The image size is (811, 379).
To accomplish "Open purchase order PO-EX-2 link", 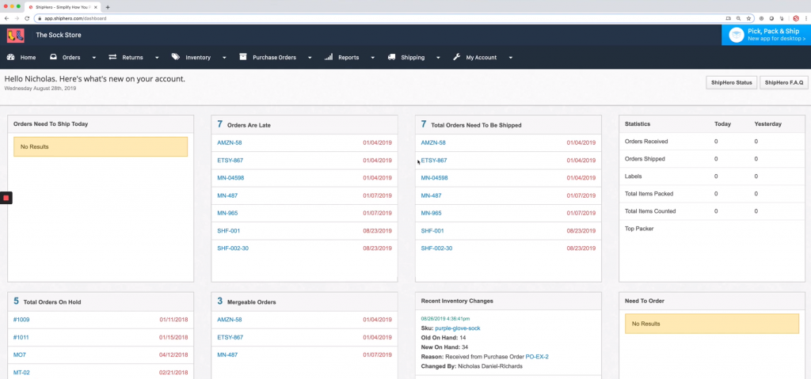I will tap(537, 357).
